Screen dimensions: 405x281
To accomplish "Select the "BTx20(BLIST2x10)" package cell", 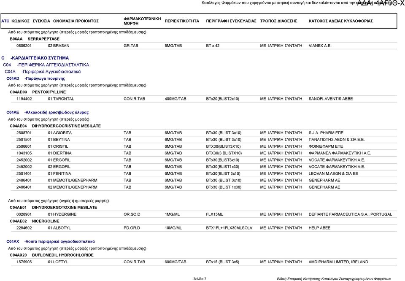I will coord(223,99).
